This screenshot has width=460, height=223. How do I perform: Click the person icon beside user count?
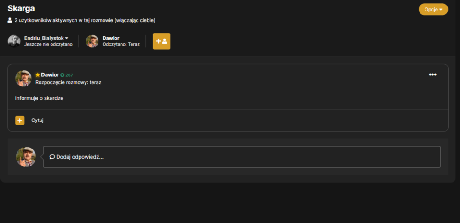click(10, 20)
